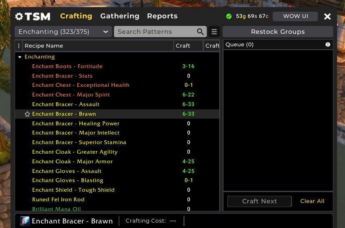Image resolution: width=345 pixels, height=228 pixels.
Task: Click the search magnifier icon
Action: click(200, 32)
